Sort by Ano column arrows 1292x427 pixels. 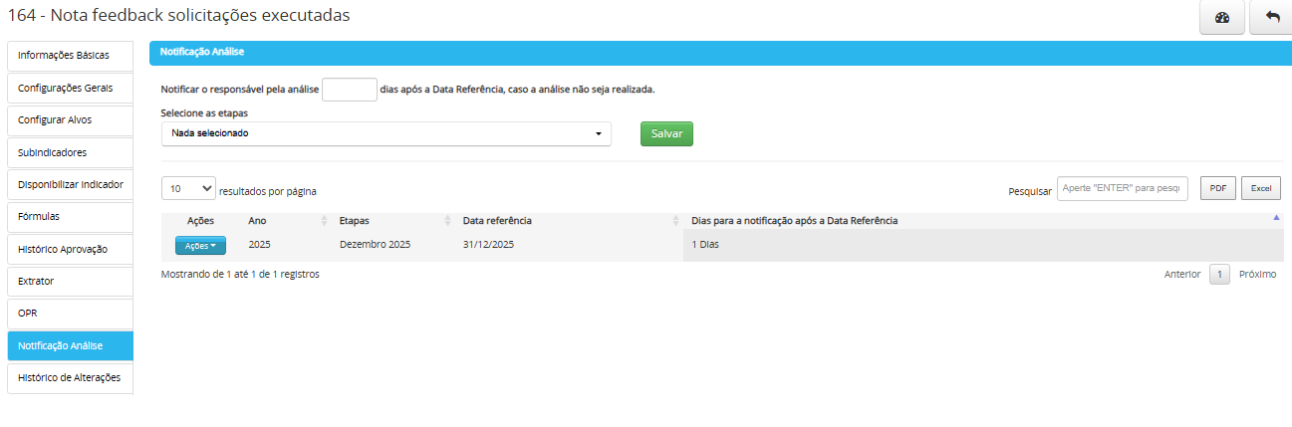[x=324, y=220]
